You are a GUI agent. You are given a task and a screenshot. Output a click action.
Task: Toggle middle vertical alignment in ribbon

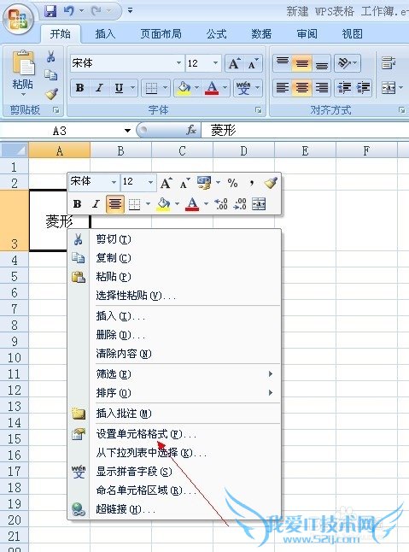tap(301, 63)
